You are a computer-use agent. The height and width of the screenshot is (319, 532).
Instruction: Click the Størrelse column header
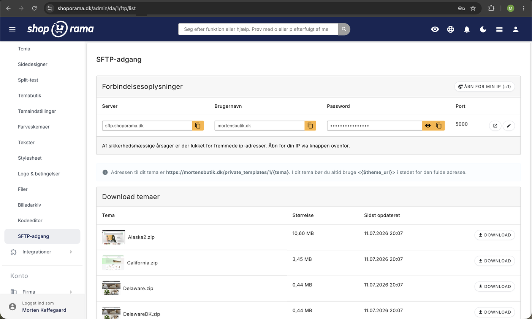point(303,215)
